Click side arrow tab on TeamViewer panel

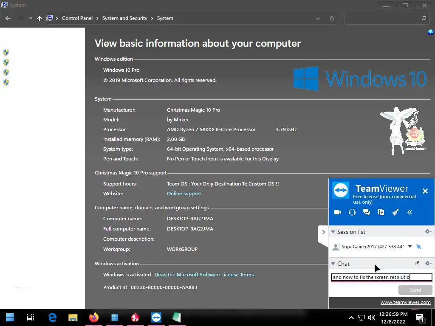(323, 232)
